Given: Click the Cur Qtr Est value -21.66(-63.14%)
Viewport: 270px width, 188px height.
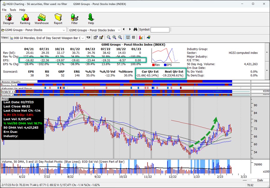Looking at the screenshot, I should tap(147, 75).
